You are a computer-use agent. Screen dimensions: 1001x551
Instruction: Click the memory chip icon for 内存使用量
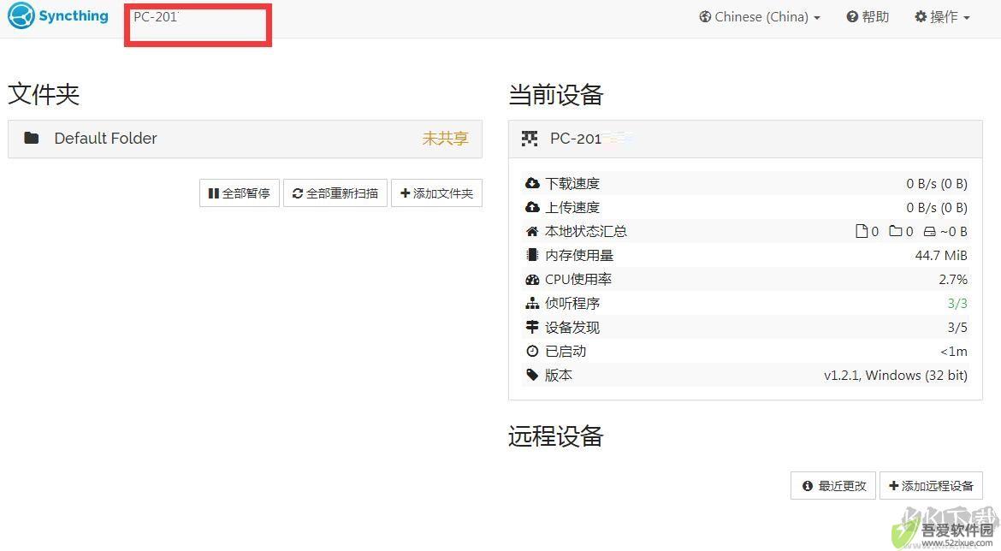(532, 255)
